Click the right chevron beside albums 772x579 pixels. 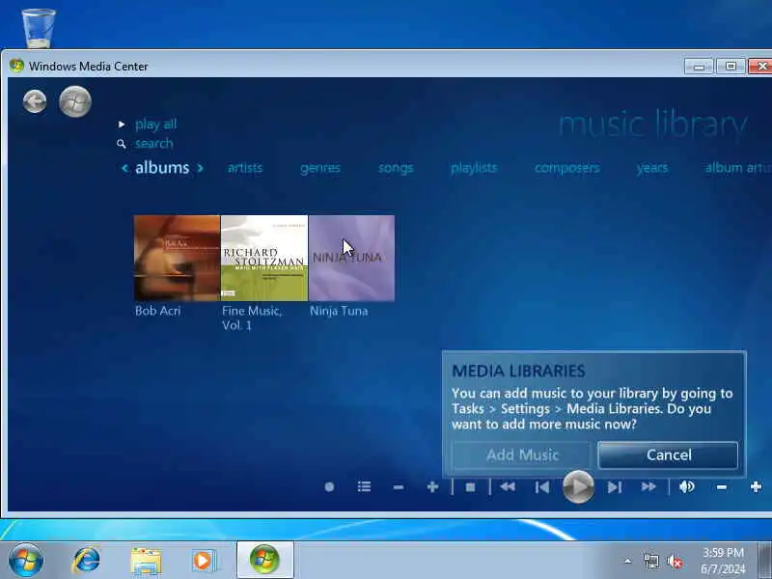[x=200, y=168]
